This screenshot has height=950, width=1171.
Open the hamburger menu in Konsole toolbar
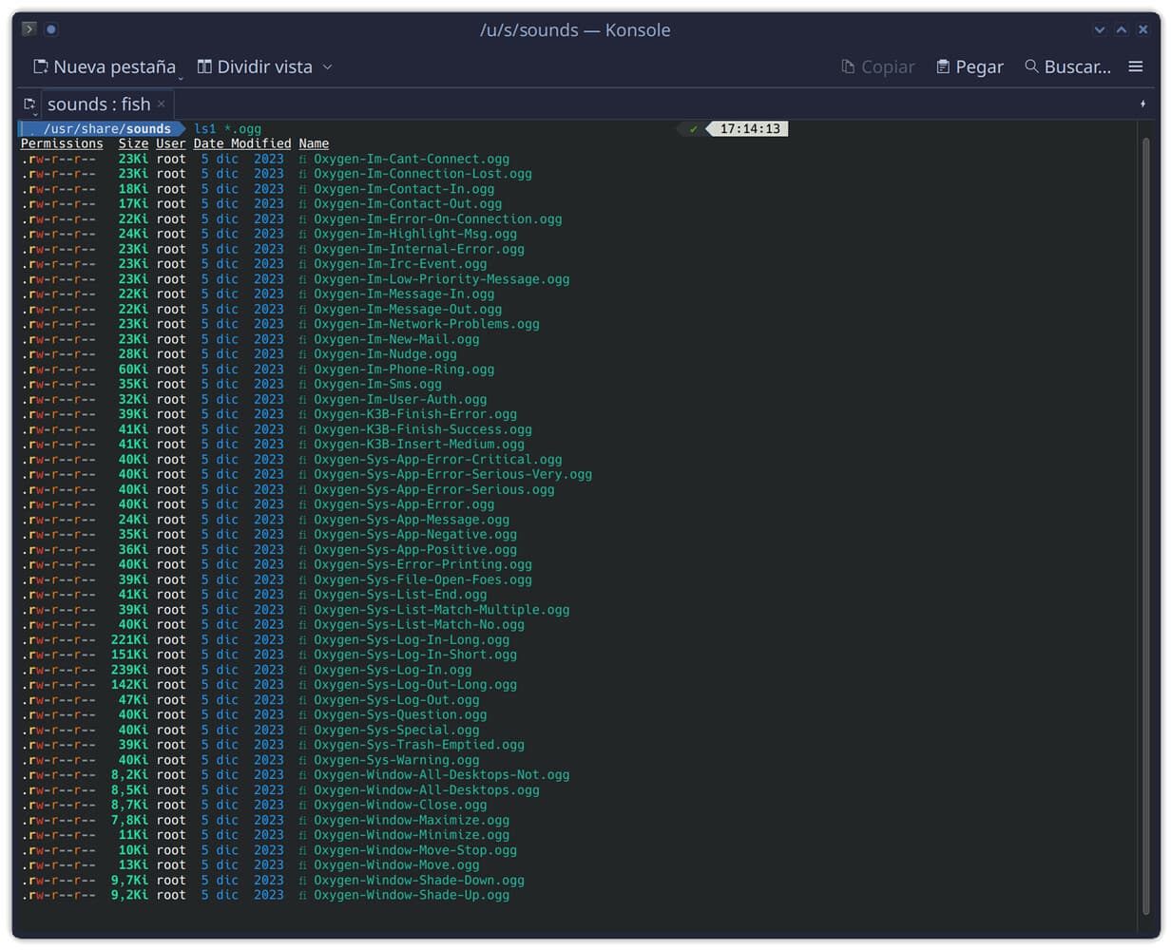[1135, 66]
